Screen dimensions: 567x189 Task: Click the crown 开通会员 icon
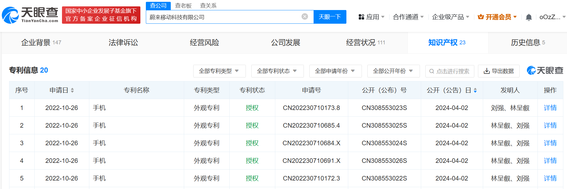[x=481, y=17]
